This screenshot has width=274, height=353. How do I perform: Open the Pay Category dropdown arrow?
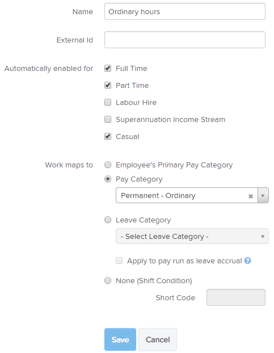coord(263,195)
